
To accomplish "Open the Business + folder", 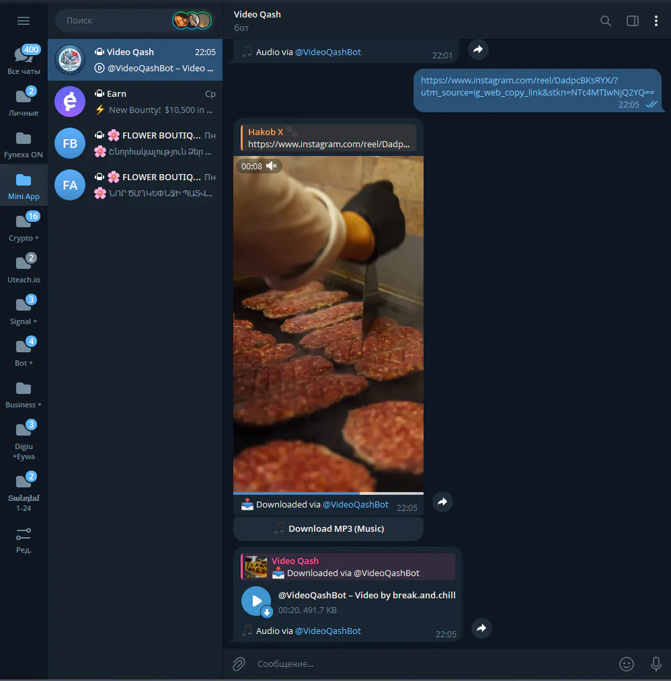I will [24, 393].
